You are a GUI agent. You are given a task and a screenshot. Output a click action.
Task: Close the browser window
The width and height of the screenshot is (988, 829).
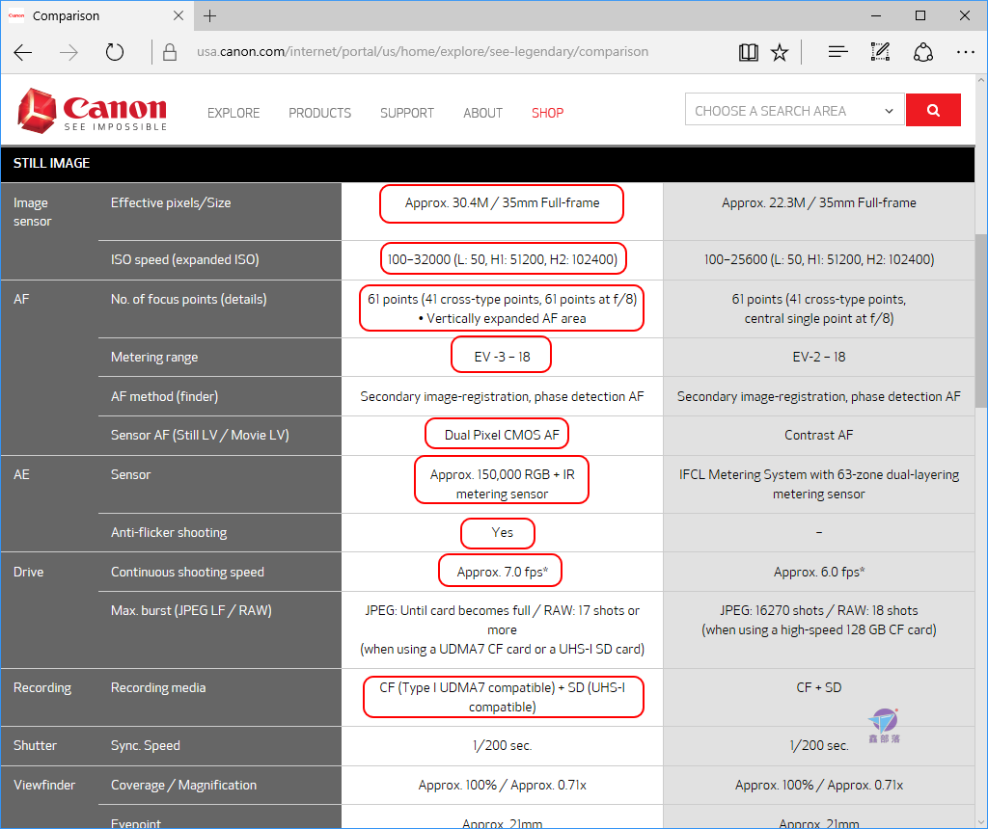(965, 15)
